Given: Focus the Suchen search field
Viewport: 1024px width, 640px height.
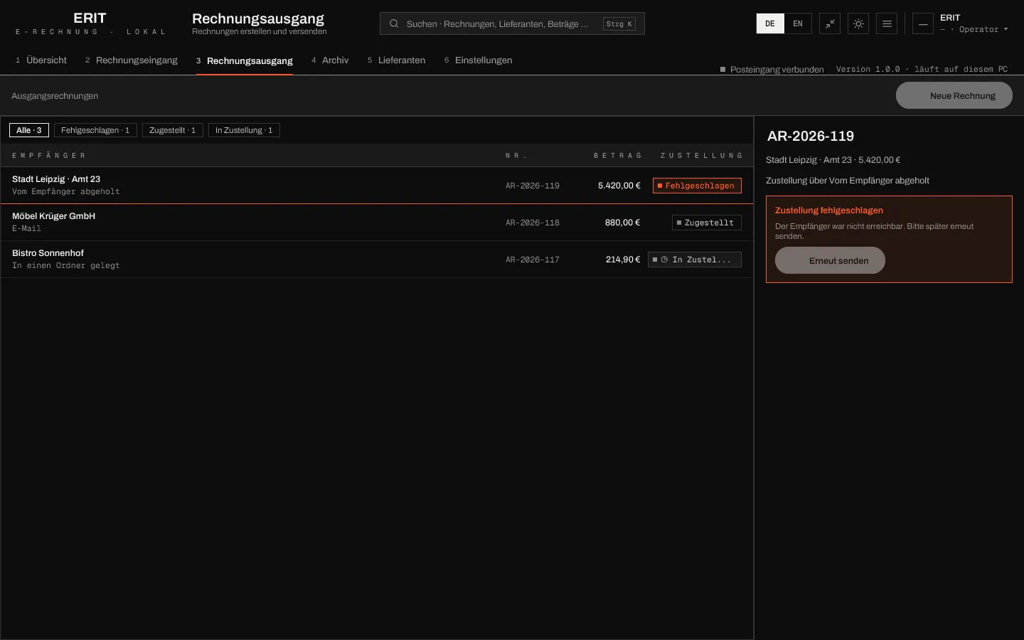Looking at the screenshot, I should tap(512, 23).
